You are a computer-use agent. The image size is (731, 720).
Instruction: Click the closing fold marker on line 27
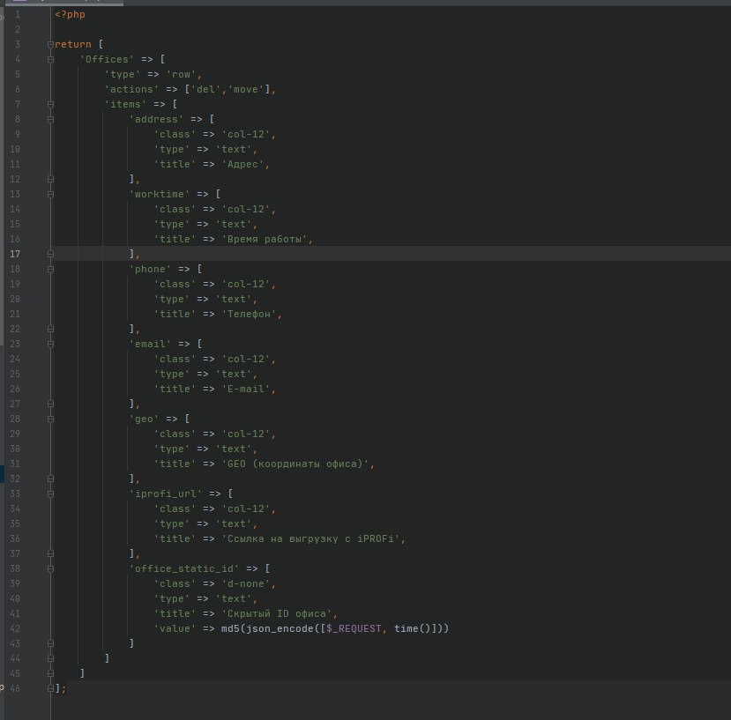point(50,404)
